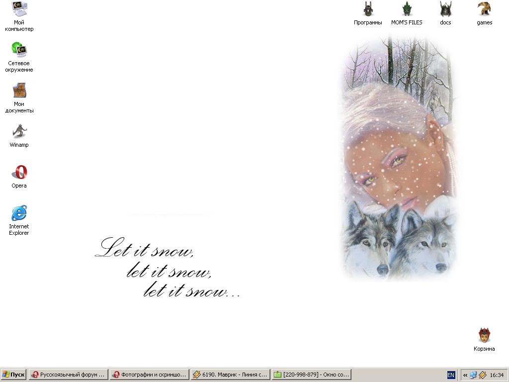The image size is (509, 382).
Task: Select the Winamp desktop shortcut
Action: pos(19,136)
